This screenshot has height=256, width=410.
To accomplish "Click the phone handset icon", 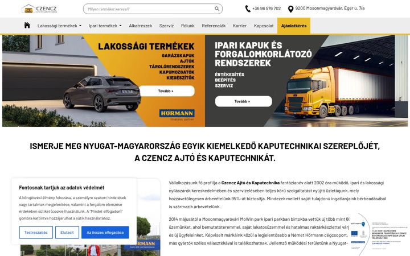I will click(x=247, y=9).
